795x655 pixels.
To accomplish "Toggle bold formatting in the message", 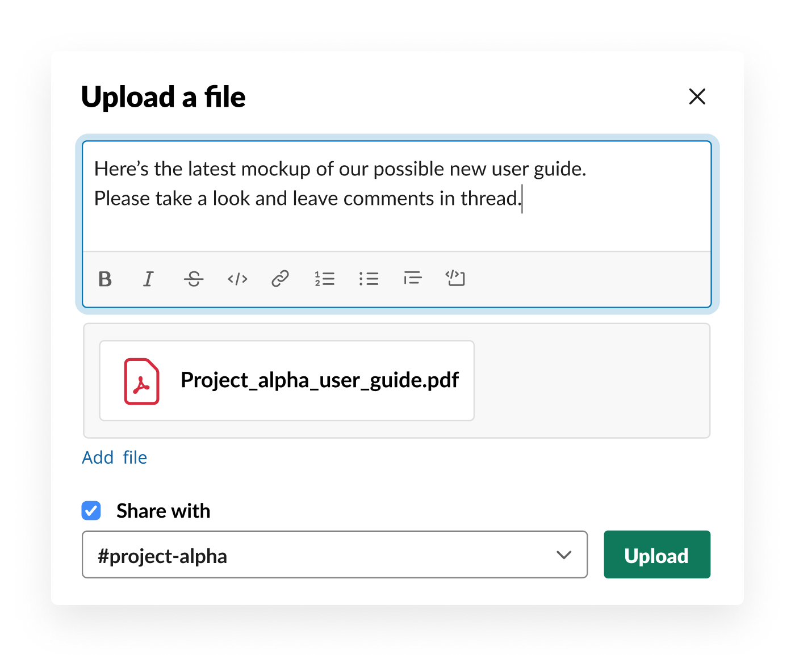I will point(105,279).
